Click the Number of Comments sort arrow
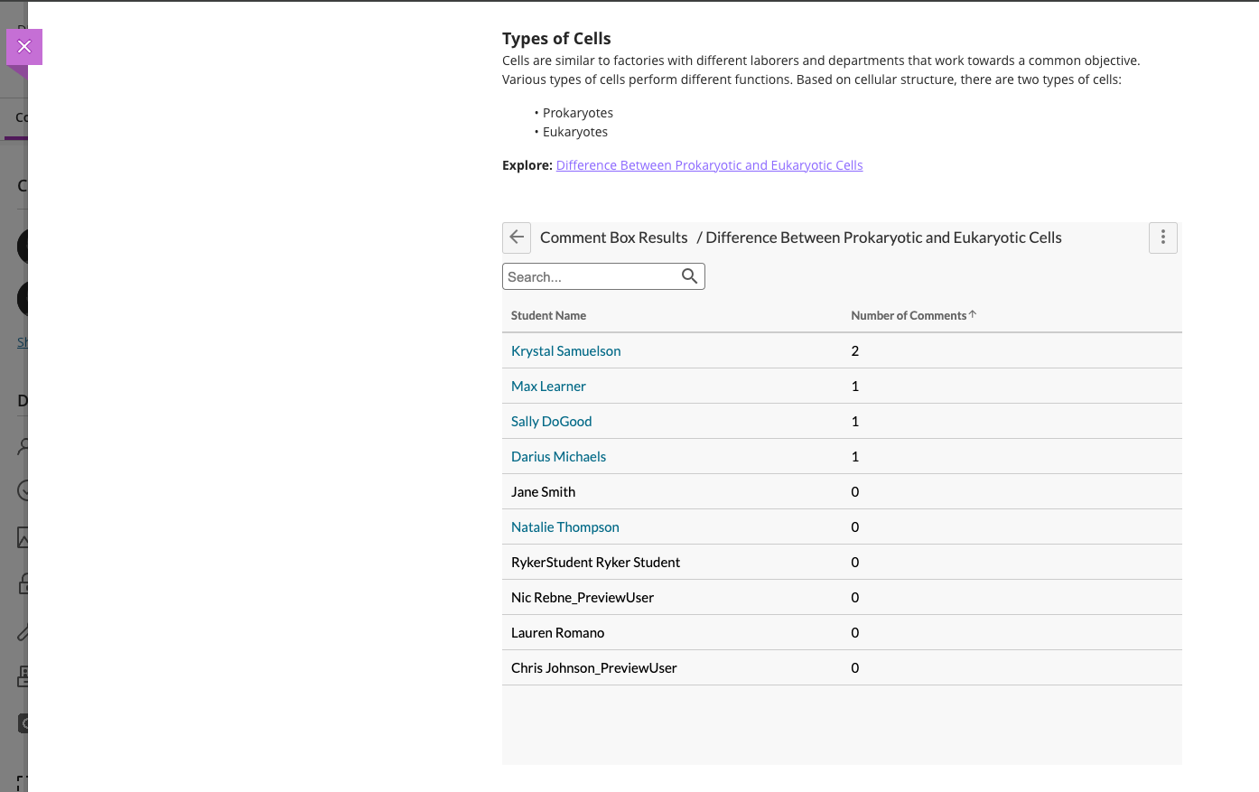This screenshot has height=792, width=1259. point(973,314)
